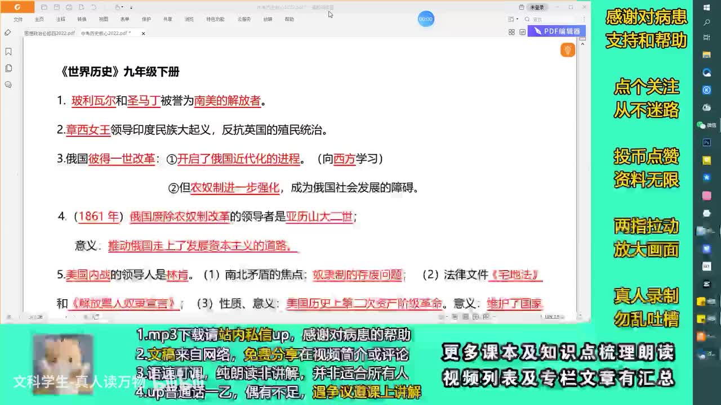Image resolution: width=721 pixels, height=405 pixels.
Task: Open the 保护 ribbon tab
Action: 146,19
